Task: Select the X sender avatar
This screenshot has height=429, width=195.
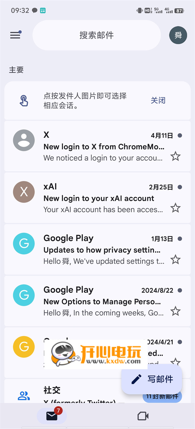Action: [24, 140]
